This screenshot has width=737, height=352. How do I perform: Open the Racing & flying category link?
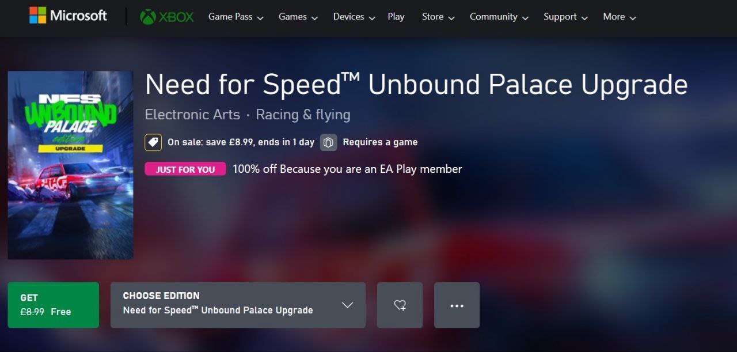pyautogui.click(x=303, y=115)
